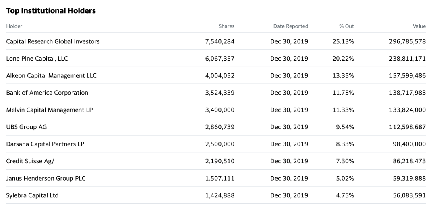Click Alkeon Capital Management LLC
The image size is (435, 211).
click(51, 75)
